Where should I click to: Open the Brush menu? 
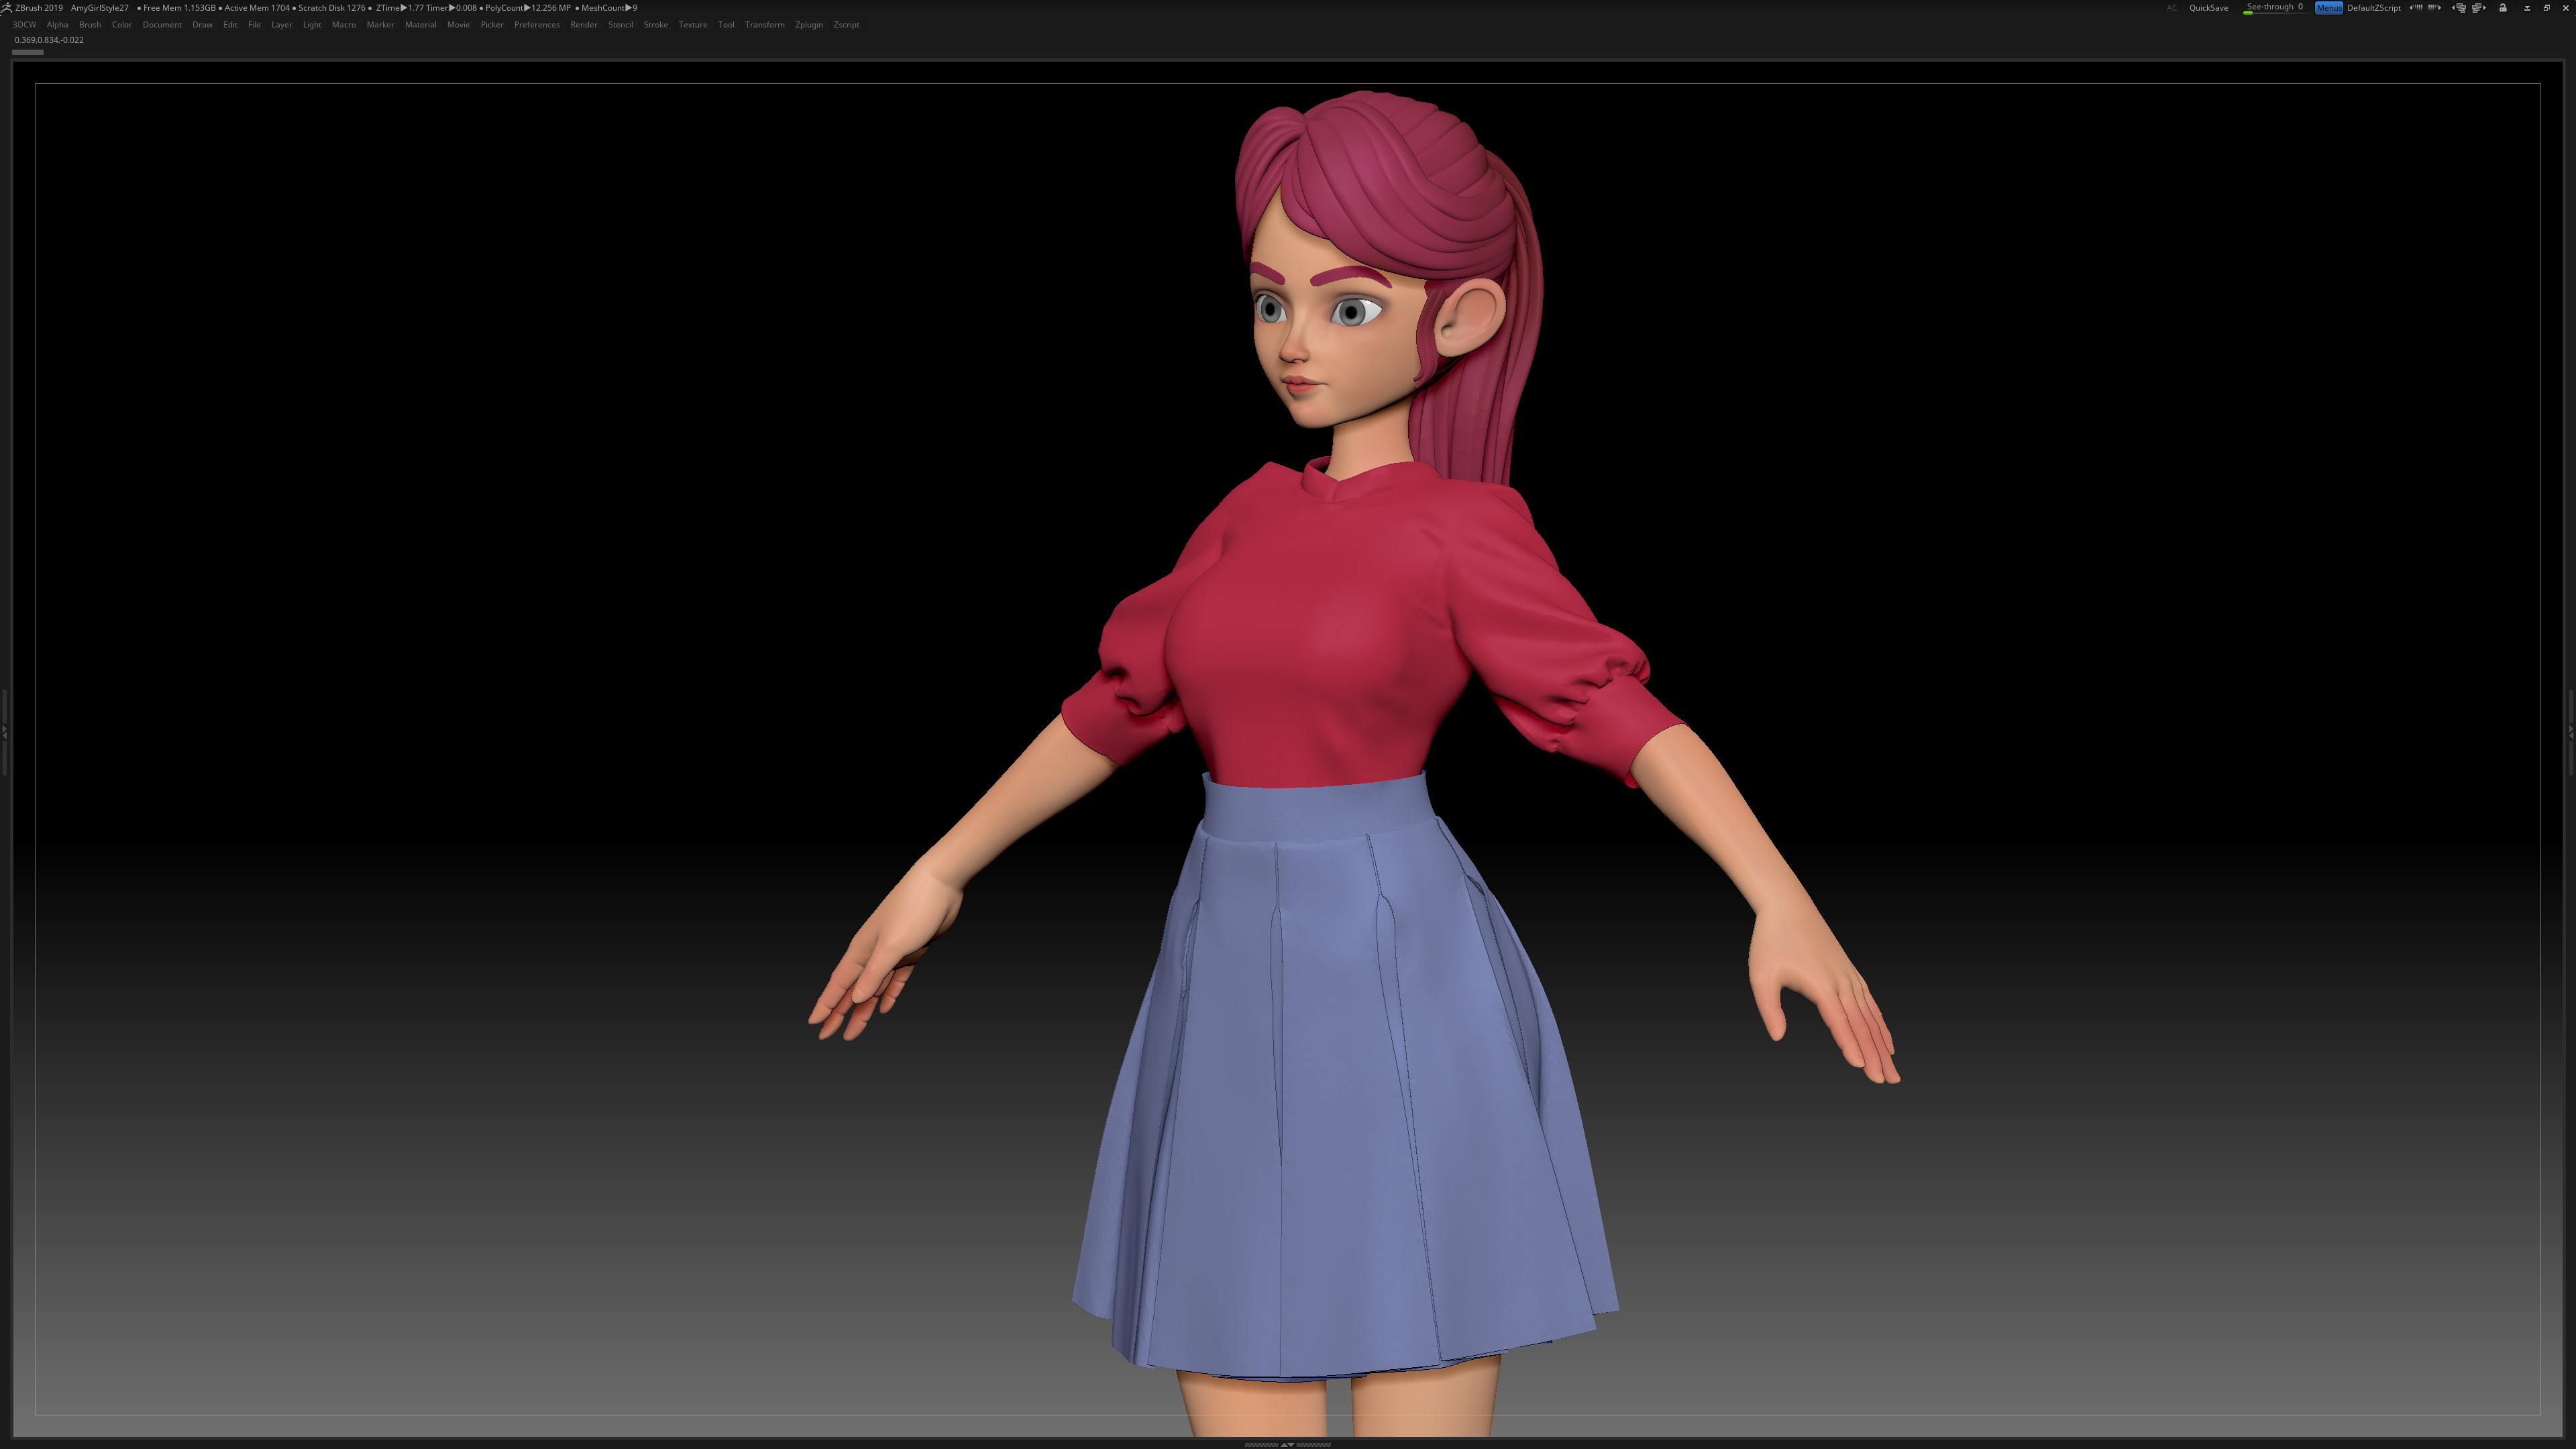click(90, 25)
